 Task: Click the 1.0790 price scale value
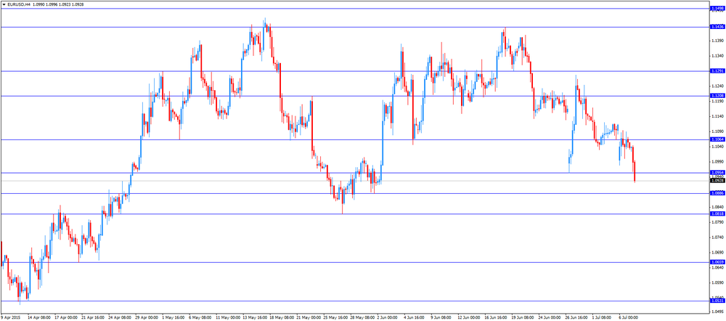pyautogui.click(x=718, y=222)
